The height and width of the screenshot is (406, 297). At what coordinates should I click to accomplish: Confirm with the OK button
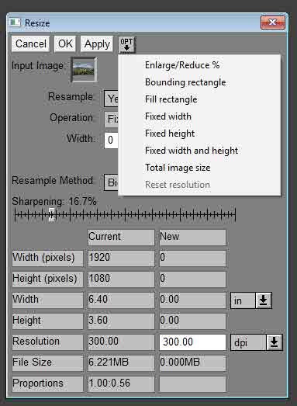click(65, 43)
